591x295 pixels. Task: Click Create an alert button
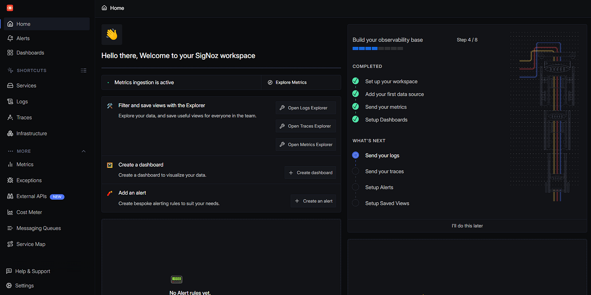click(313, 201)
